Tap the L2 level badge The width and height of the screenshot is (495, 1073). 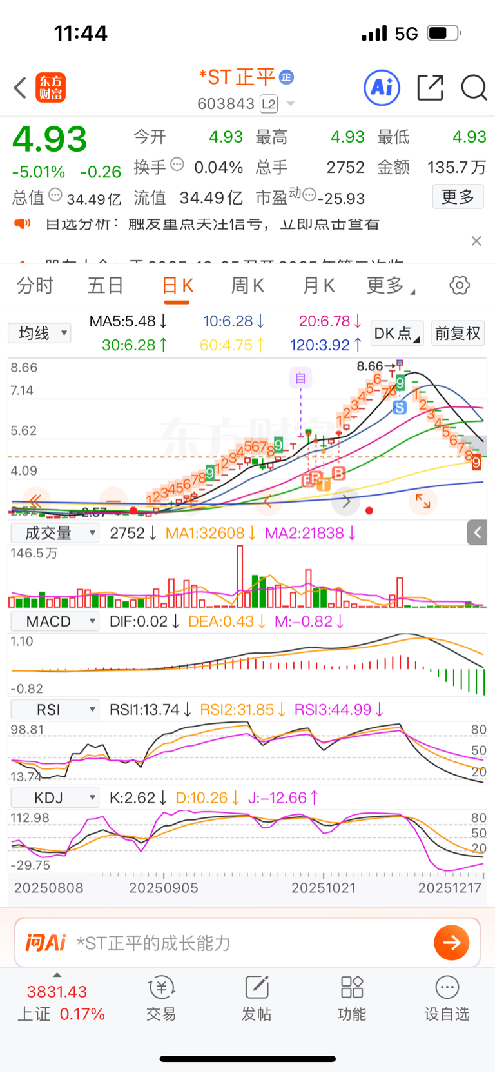click(269, 104)
